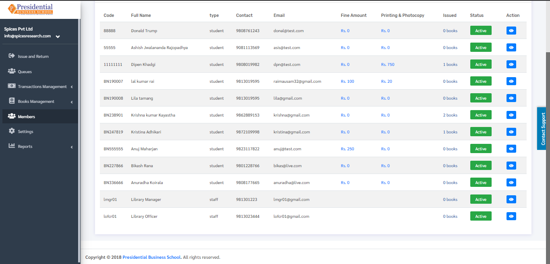Click the Books Management book icon
This screenshot has width=550, height=264.
tap(12, 101)
